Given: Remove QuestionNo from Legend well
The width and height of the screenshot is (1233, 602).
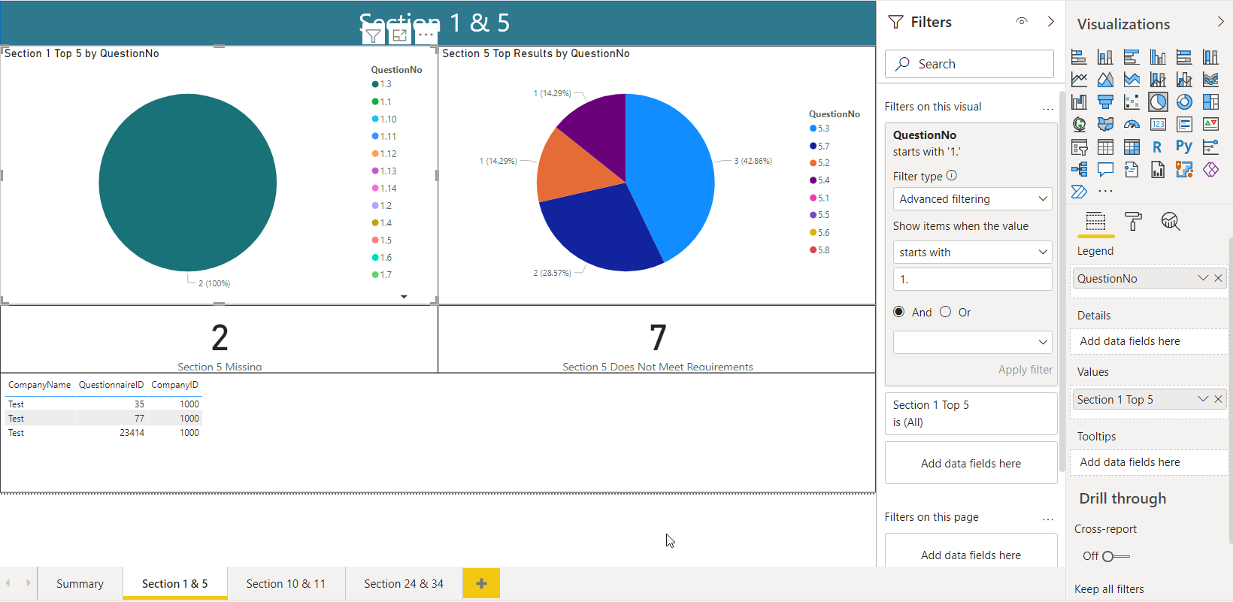Looking at the screenshot, I should click(x=1219, y=278).
